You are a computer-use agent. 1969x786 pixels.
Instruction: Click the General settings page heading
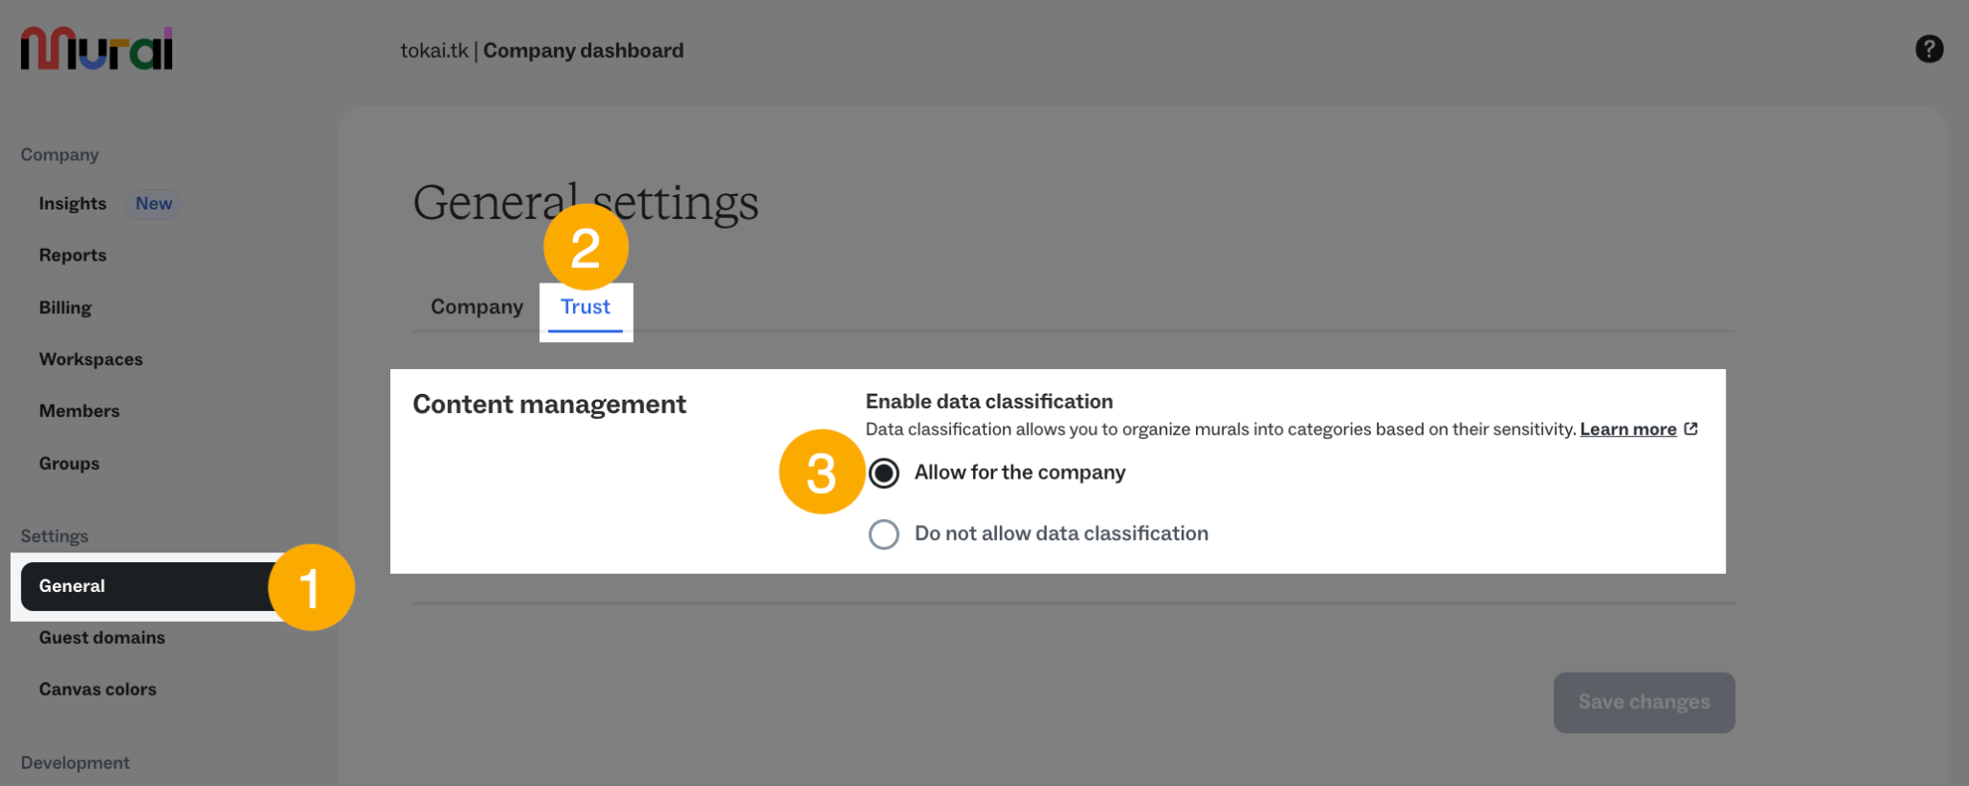click(586, 203)
